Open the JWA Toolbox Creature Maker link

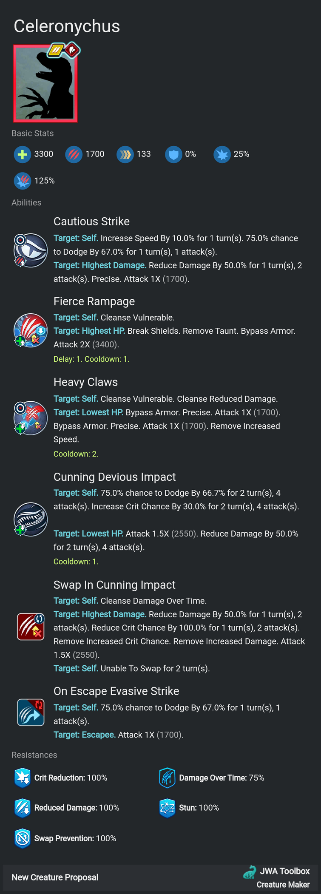[x=276, y=877]
